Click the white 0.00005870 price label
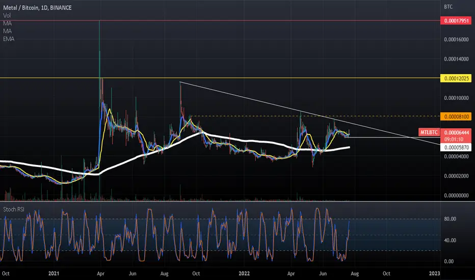This screenshot has height=280, width=475. tap(456, 148)
